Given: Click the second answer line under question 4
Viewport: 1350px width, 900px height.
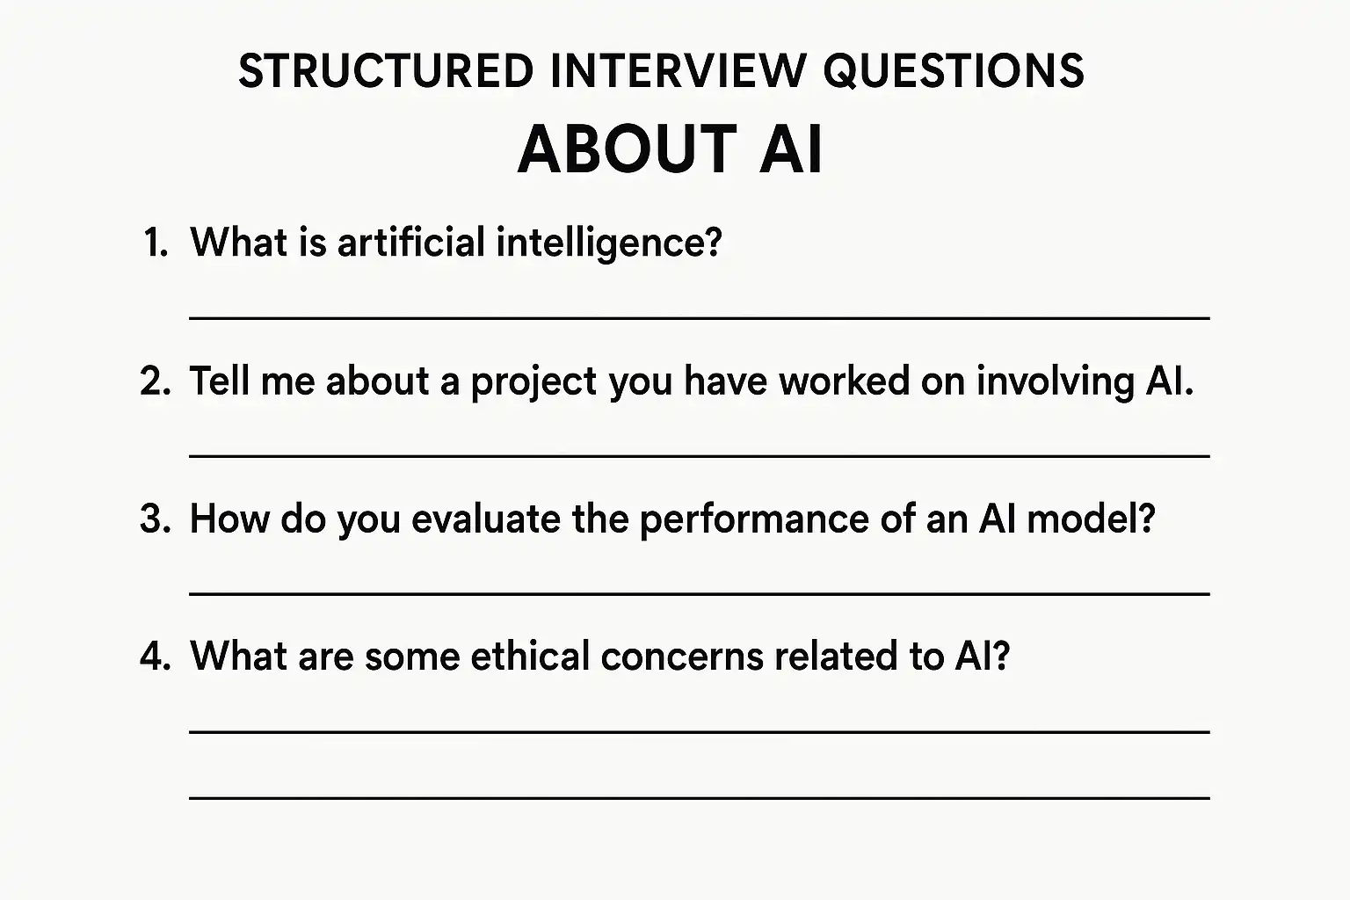Looking at the screenshot, I should pyautogui.click(x=699, y=797).
